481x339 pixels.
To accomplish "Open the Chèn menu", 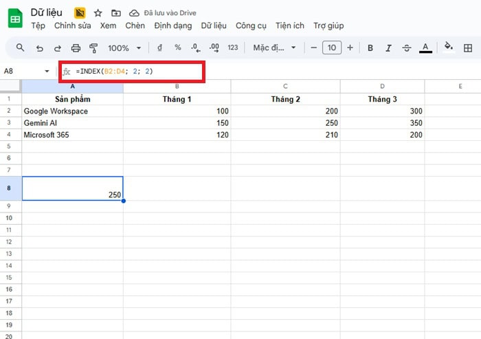I will click(135, 26).
